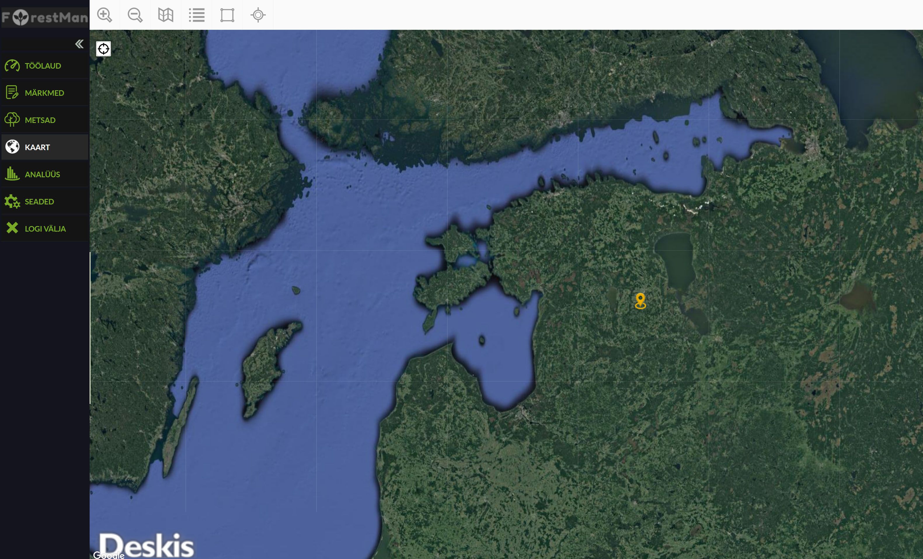The image size is (923, 559).
Task: Click the Google attribution link
Action: pyautogui.click(x=109, y=555)
